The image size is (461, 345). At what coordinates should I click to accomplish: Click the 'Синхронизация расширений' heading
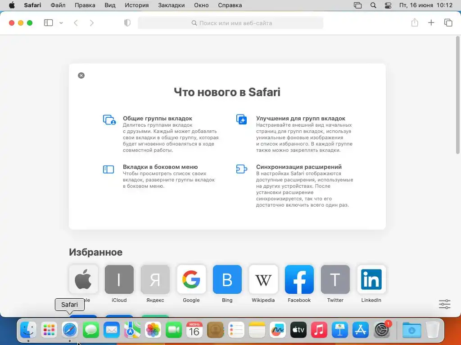(x=299, y=167)
